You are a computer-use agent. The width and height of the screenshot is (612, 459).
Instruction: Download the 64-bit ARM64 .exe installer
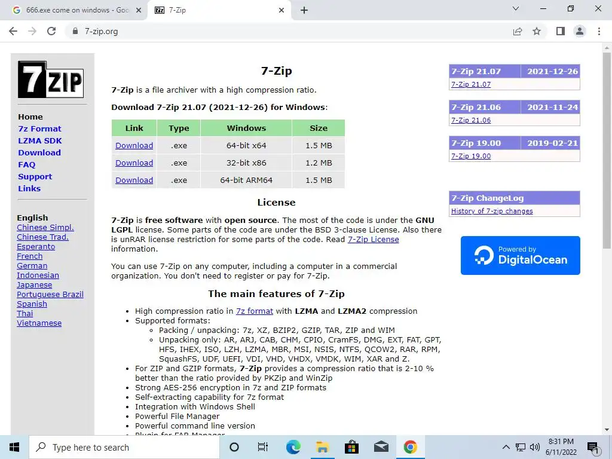pyautogui.click(x=134, y=180)
